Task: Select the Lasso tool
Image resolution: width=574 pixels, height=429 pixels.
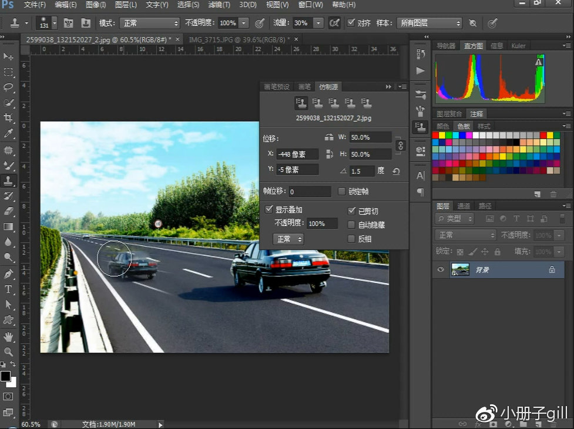Action: pyautogui.click(x=9, y=87)
